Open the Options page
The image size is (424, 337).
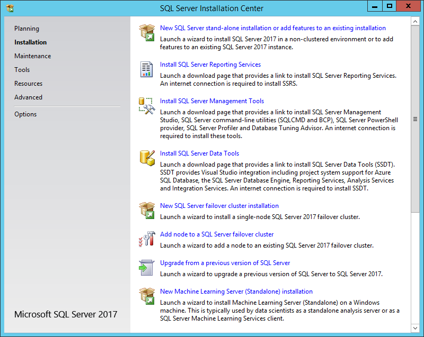25,114
